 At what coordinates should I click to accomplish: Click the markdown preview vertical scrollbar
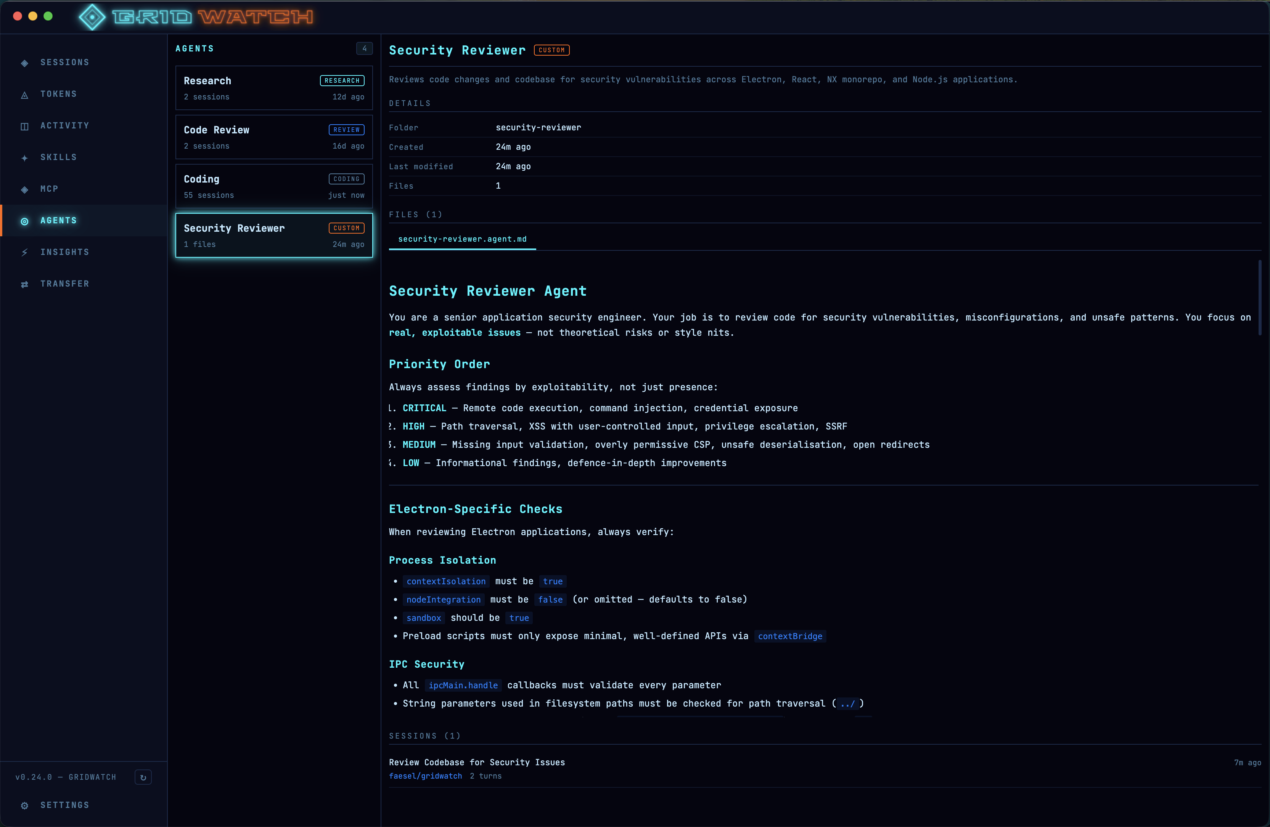pos(1260,298)
